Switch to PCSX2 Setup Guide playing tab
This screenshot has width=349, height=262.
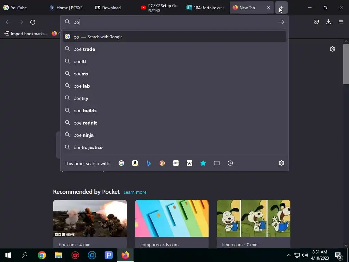pyautogui.click(x=161, y=8)
